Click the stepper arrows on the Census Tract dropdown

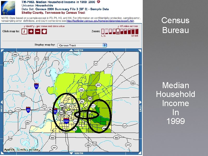coord(105,45)
